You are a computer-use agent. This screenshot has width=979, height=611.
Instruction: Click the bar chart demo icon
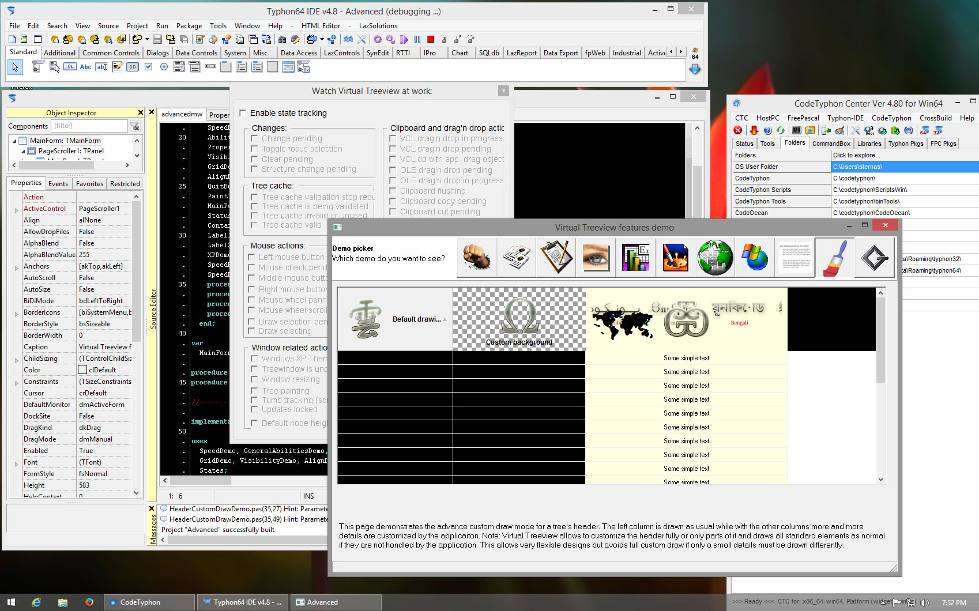pos(635,258)
